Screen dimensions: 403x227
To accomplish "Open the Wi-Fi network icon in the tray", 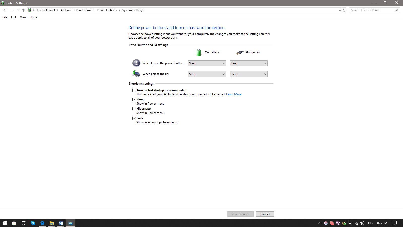I will click(356, 223).
